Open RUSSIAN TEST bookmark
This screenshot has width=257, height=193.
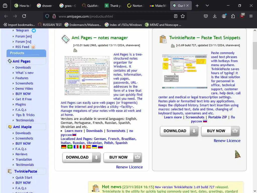point(50,25)
